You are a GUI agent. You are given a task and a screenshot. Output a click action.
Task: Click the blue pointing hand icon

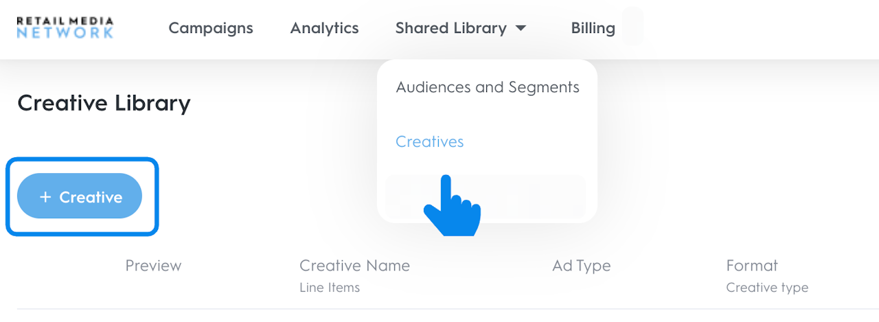451,206
